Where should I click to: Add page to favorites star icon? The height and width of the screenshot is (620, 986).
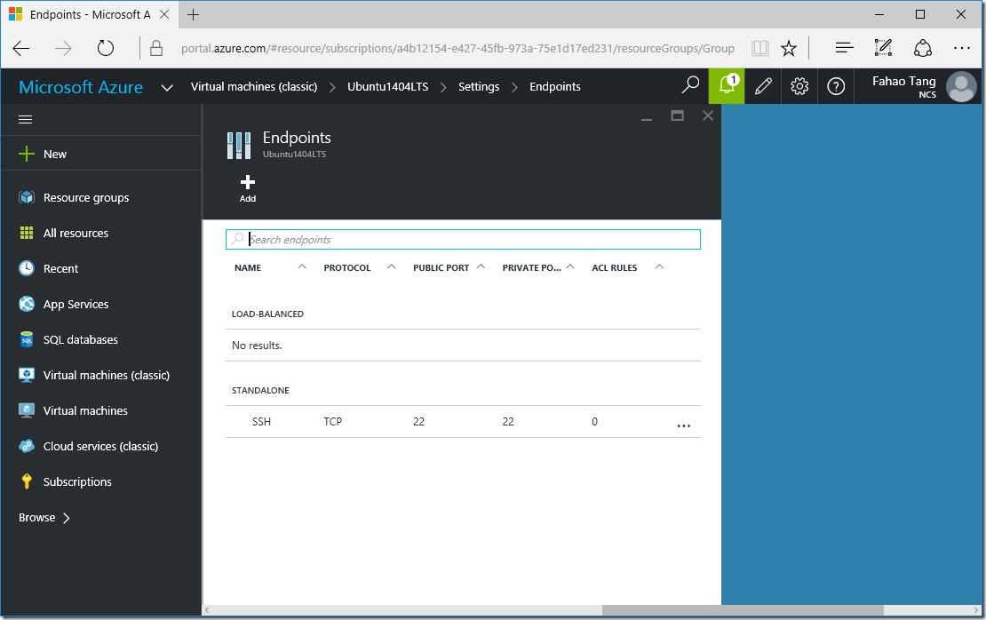(789, 49)
